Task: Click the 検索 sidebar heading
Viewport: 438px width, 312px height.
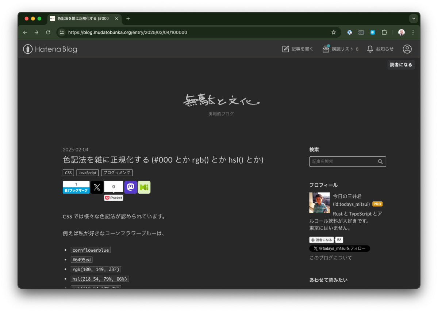Action: coord(314,149)
